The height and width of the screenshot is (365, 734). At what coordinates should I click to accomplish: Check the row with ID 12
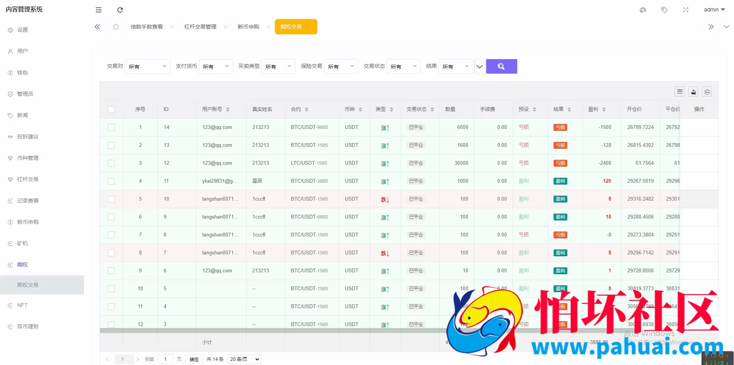pos(111,163)
